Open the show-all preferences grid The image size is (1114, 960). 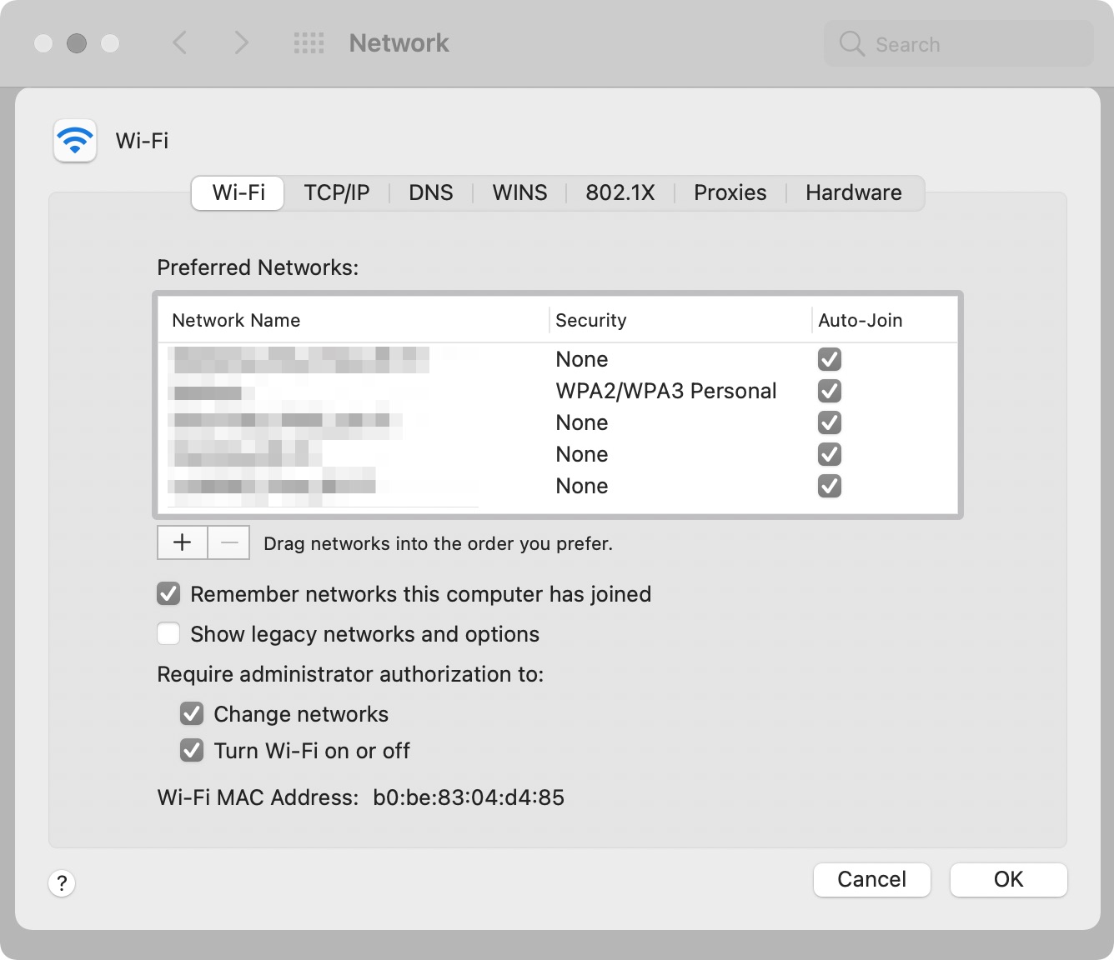(309, 43)
